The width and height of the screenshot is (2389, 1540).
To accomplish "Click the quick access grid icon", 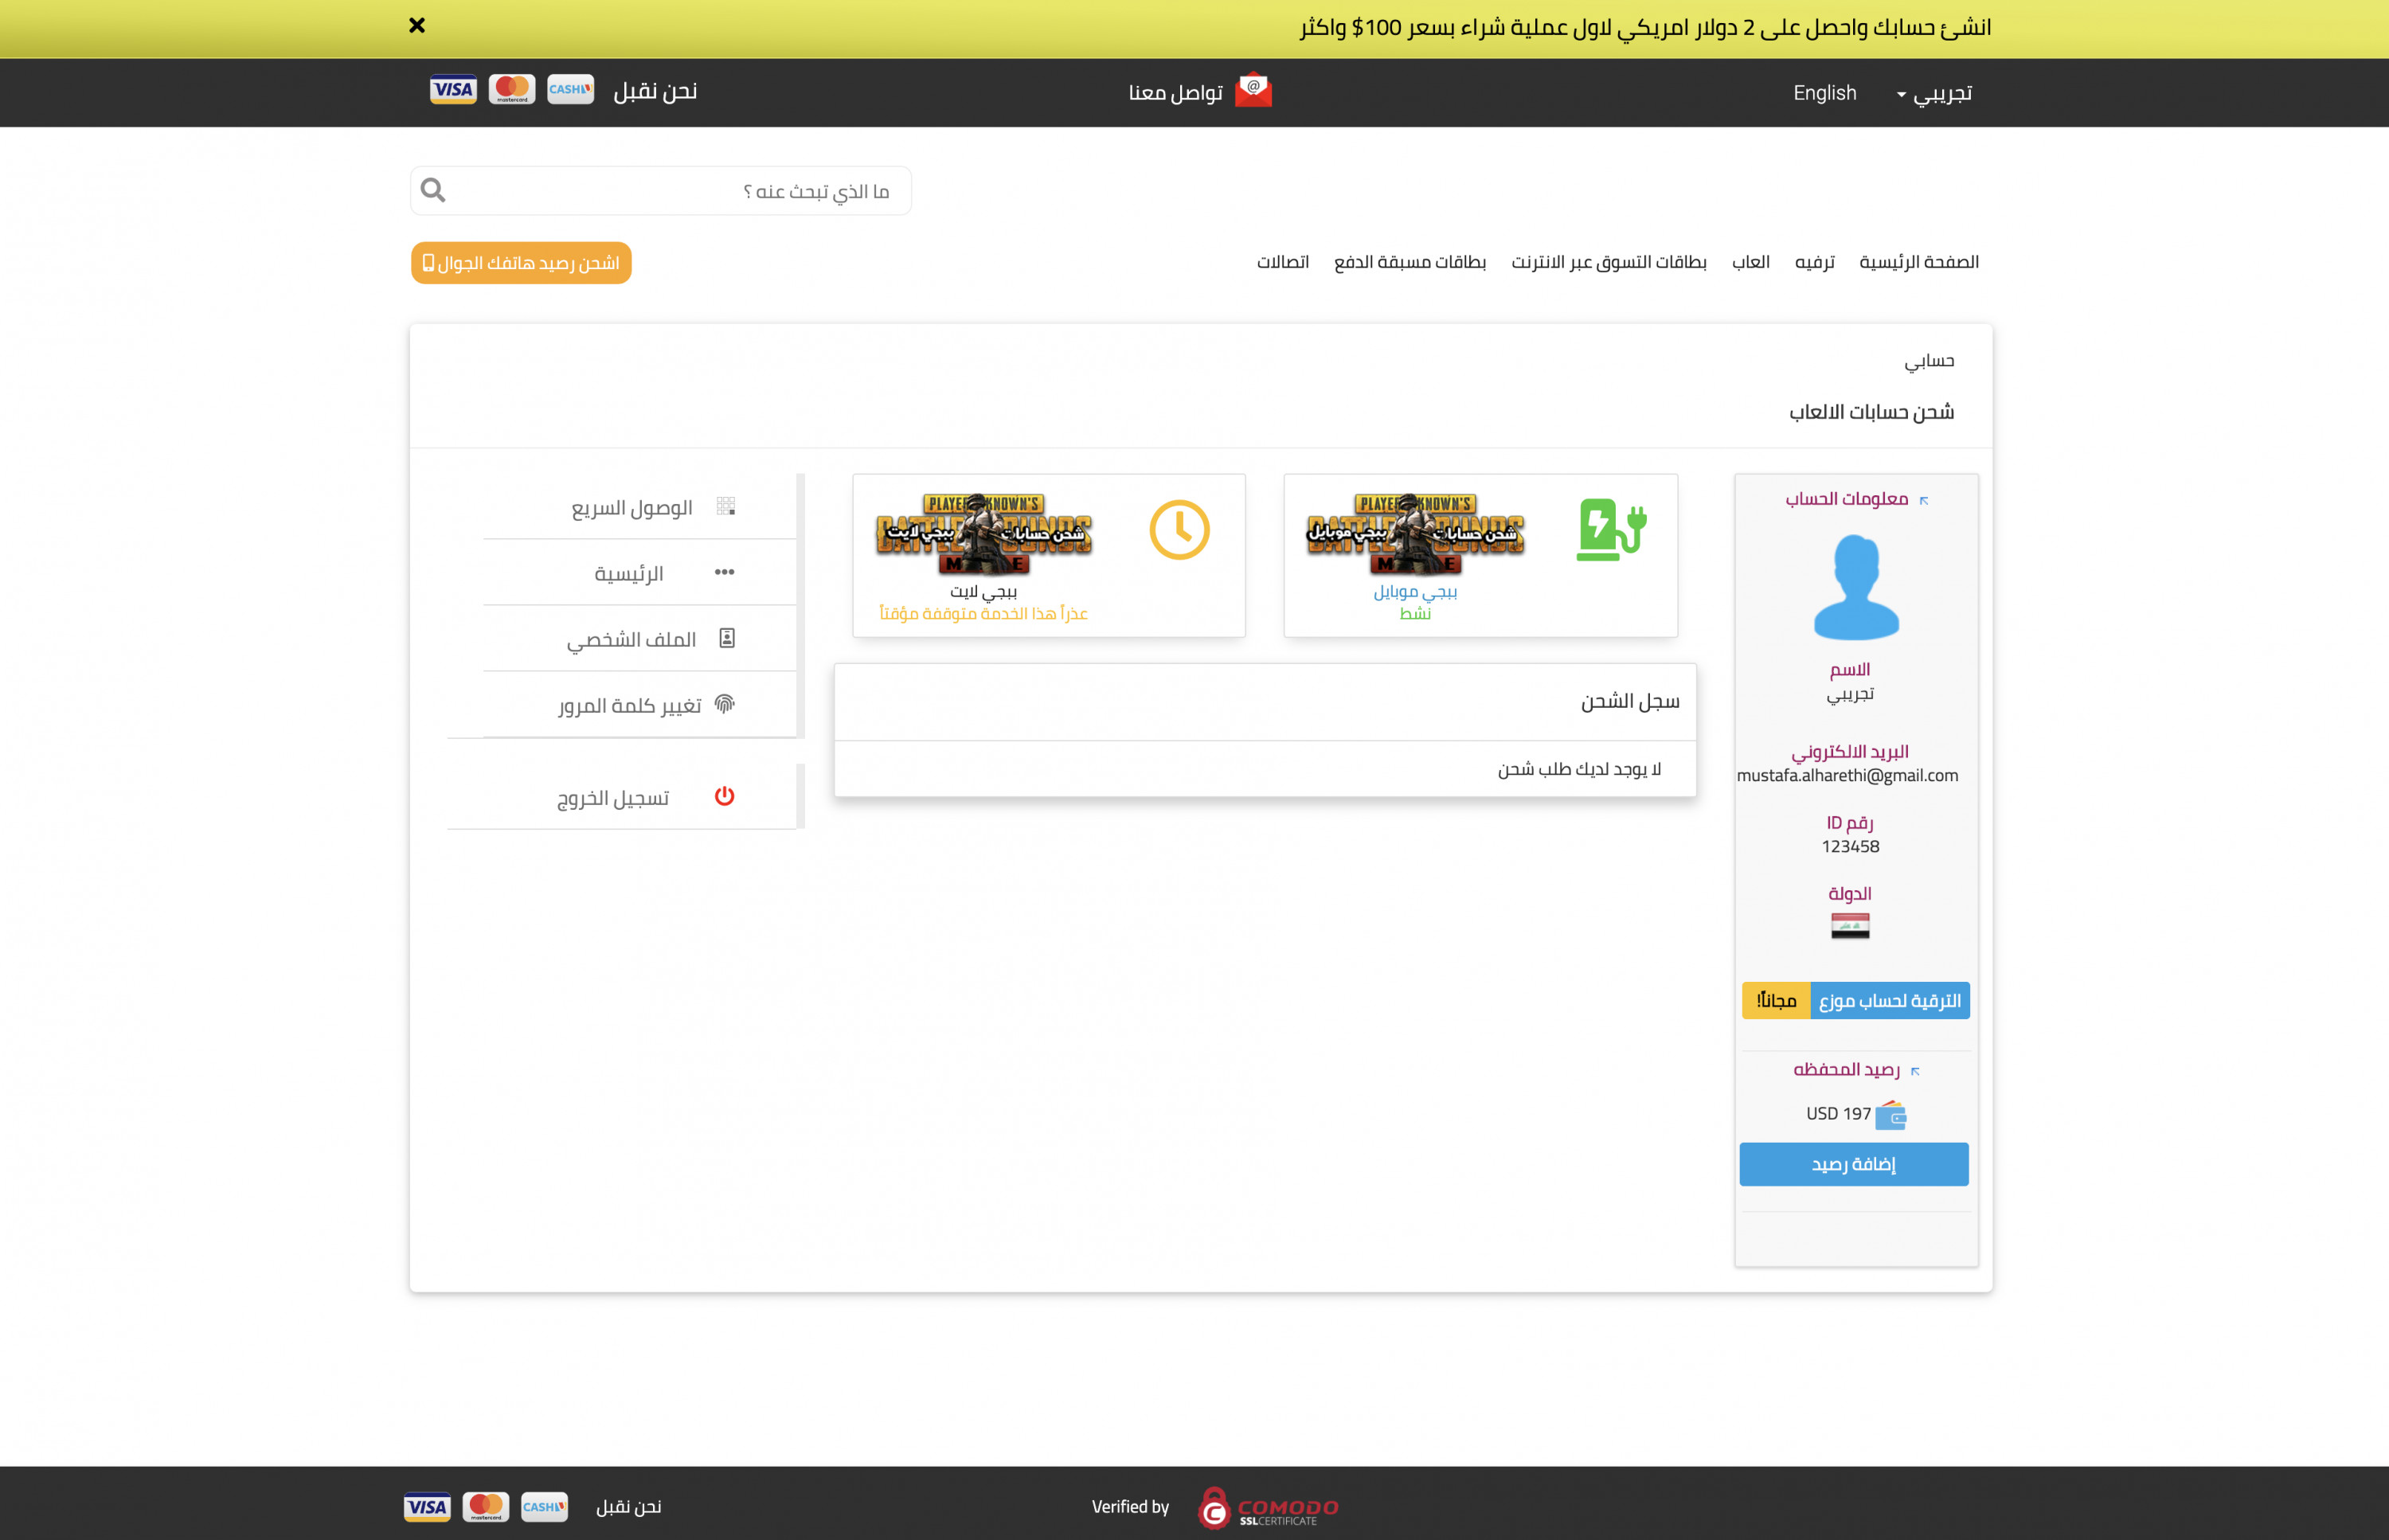I will coord(726,506).
